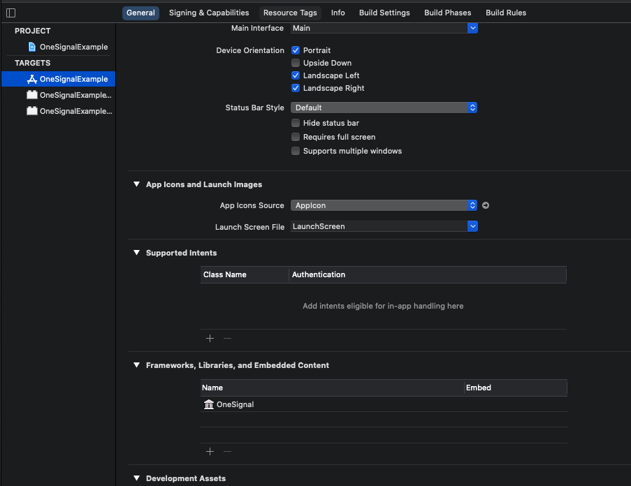Screen dimensions: 631x486
Task: Enable Upside Down orientation
Action: click(x=296, y=63)
